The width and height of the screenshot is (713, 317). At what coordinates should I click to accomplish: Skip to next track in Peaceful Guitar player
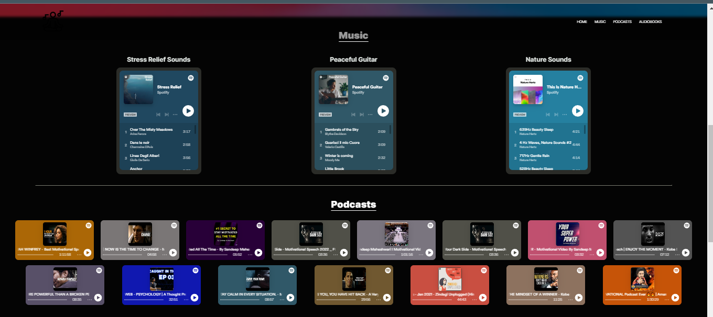[x=362, y=115]
